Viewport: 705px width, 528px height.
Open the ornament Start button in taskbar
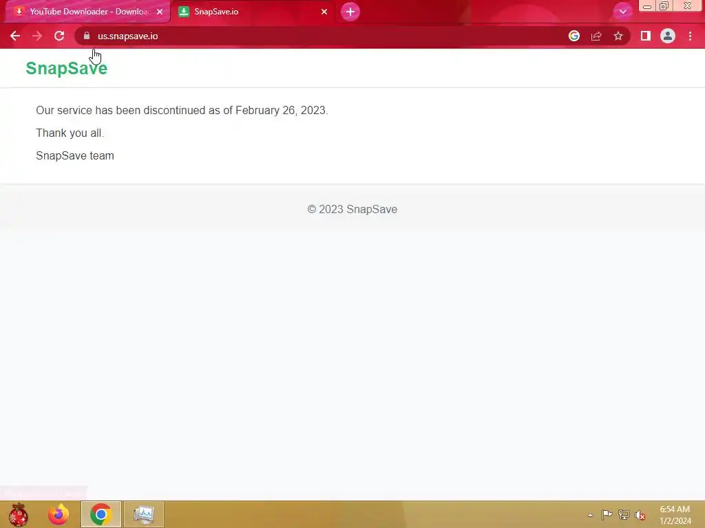(x=19, y=514)
